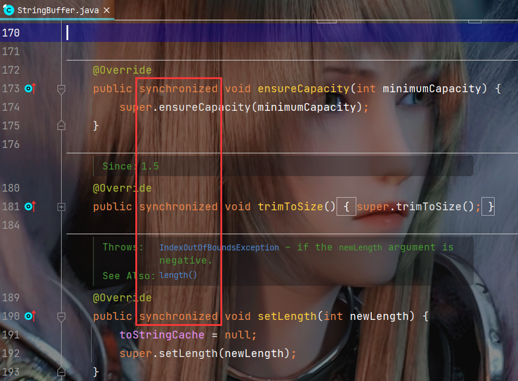Open the override gutter marker on line 190
The height and width of the screenshot is (381, 518).
click(30, 316)
